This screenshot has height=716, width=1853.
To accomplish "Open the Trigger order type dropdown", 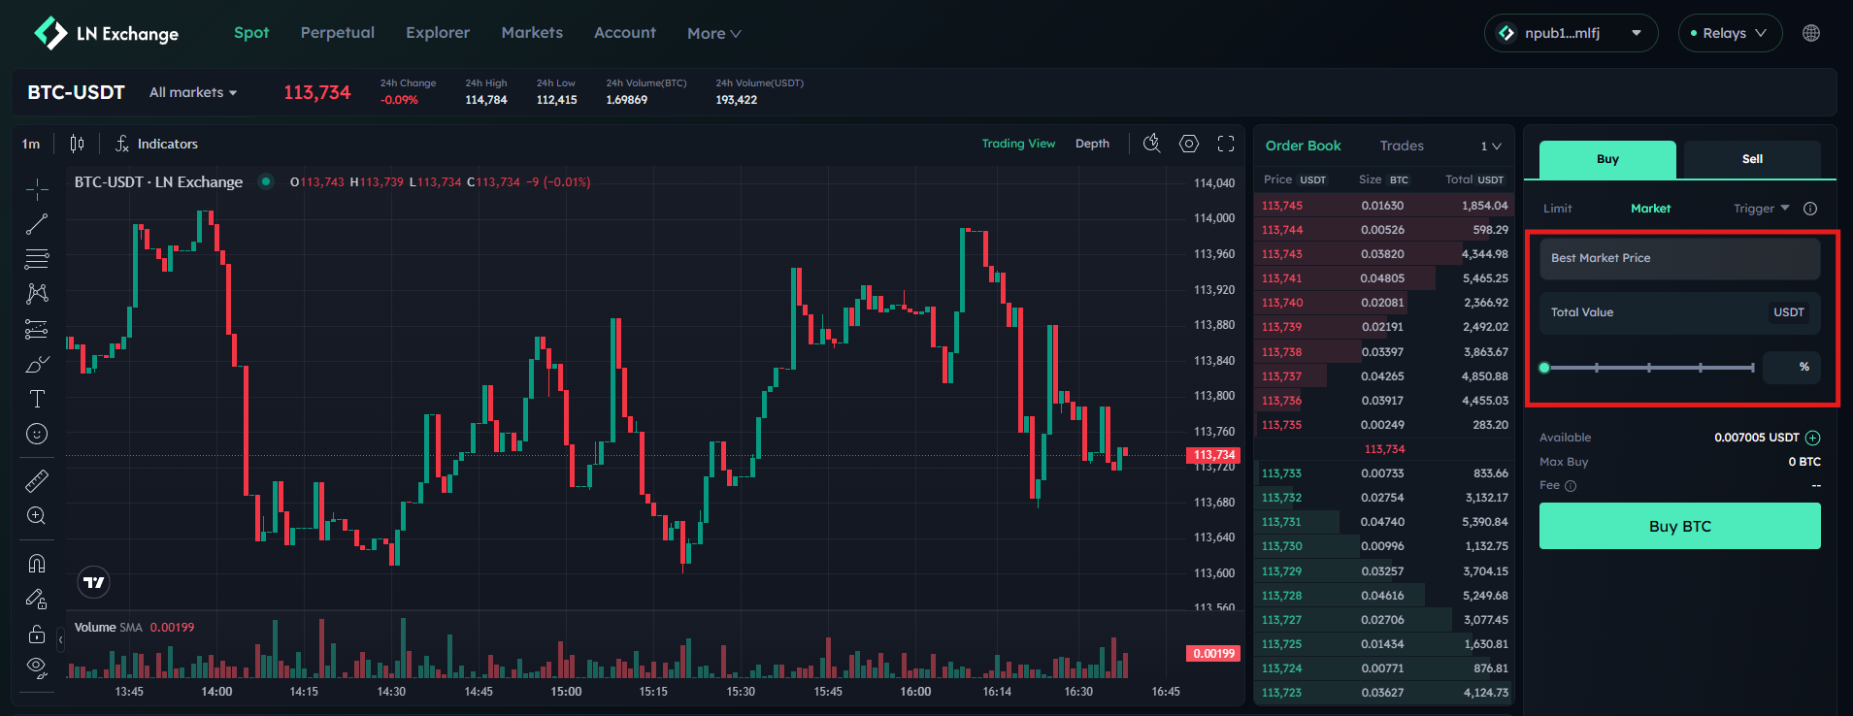I will pyautogui.click(x=1761, y=209).
